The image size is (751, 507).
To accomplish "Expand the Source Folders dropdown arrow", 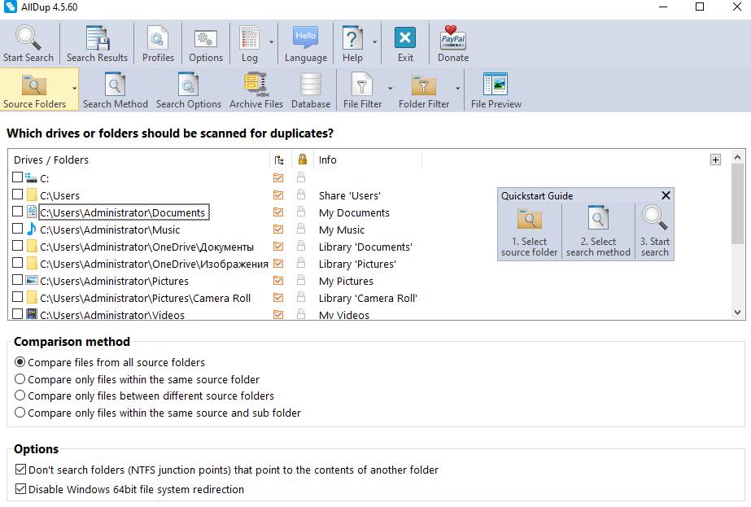I will click(x=74, y=89).
